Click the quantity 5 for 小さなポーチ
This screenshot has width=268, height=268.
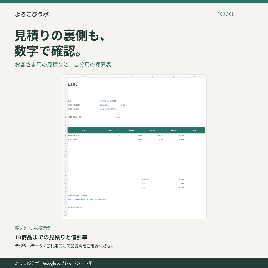click(120, 139)
